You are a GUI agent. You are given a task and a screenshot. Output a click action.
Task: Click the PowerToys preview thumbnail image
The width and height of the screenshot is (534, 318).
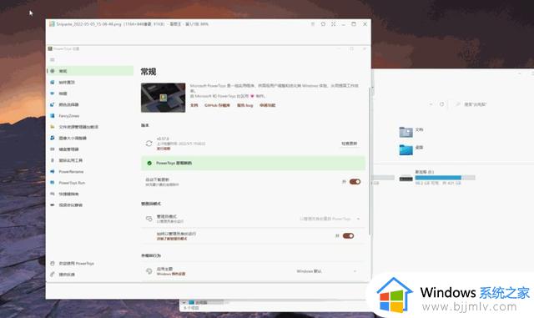click(164, 98)
